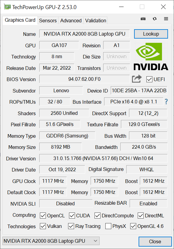Switch to the Sensors tab
The image size is (174, 249).
[x=48, y=20]
